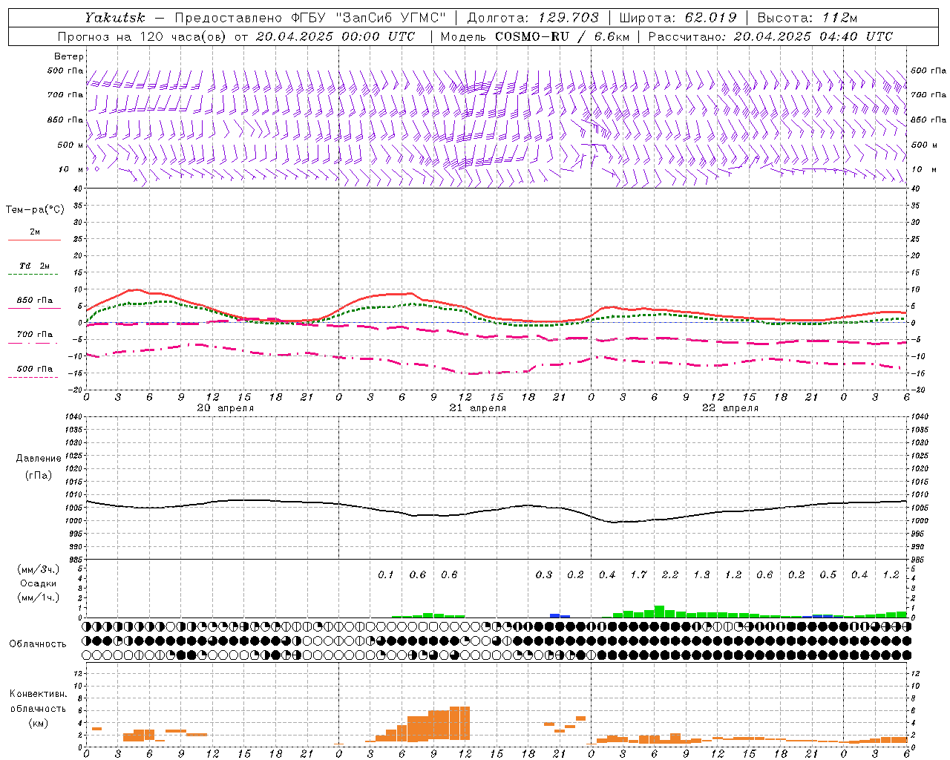Image resolution: width=950 pixels, height=760 pixels.
Task: Click the tallest green precipitation bar
Action: pyautogui.click(x=659, y=612)
